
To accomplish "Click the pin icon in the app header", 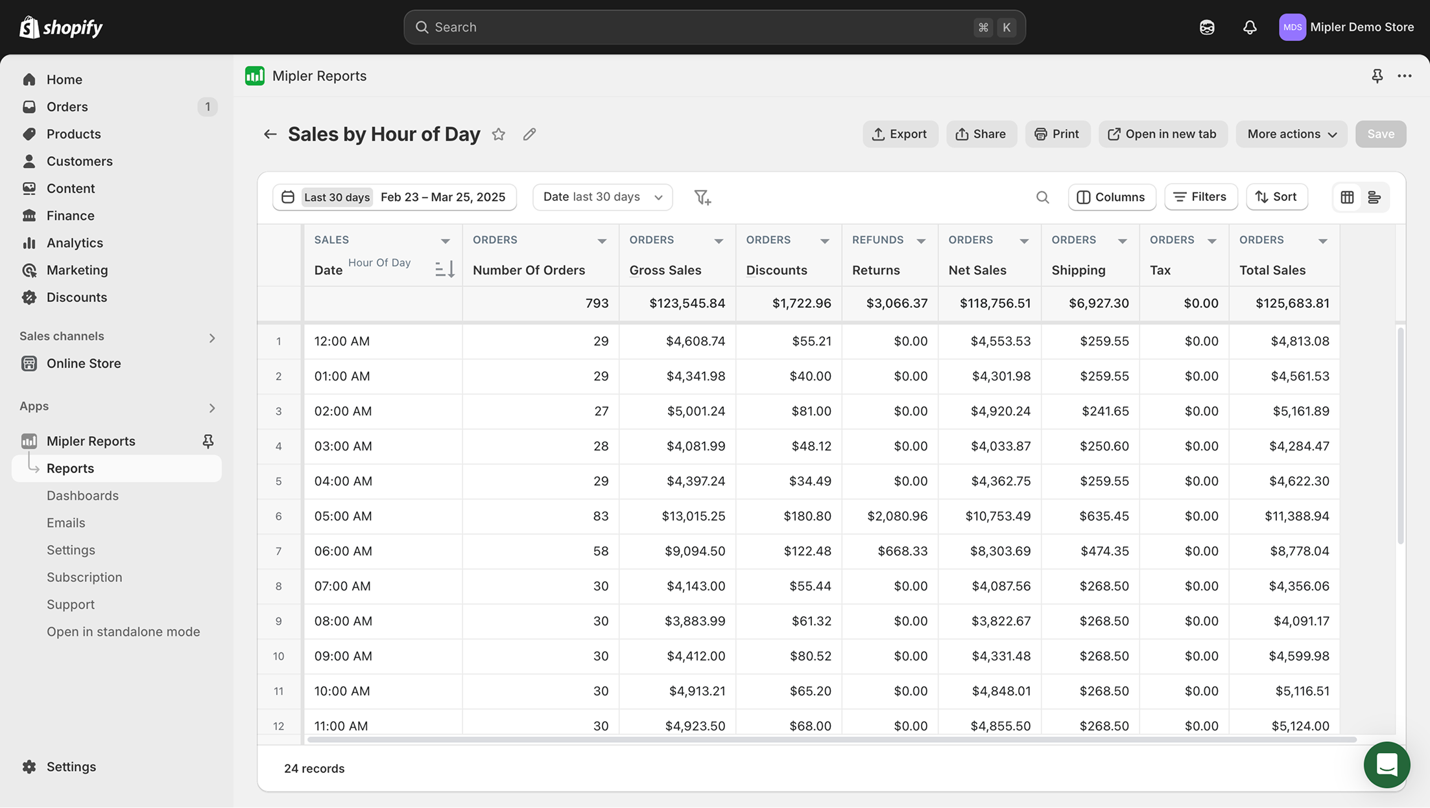I will pos(1377,76).
